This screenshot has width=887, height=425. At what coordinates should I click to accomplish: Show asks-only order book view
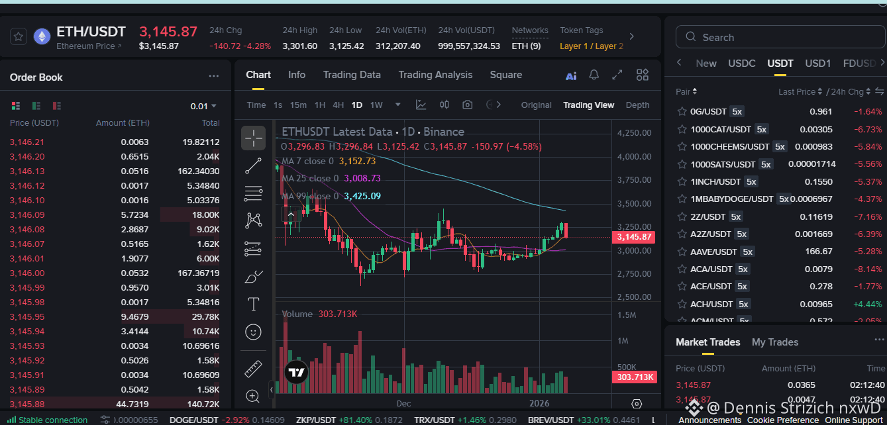[x=57, y=105]
